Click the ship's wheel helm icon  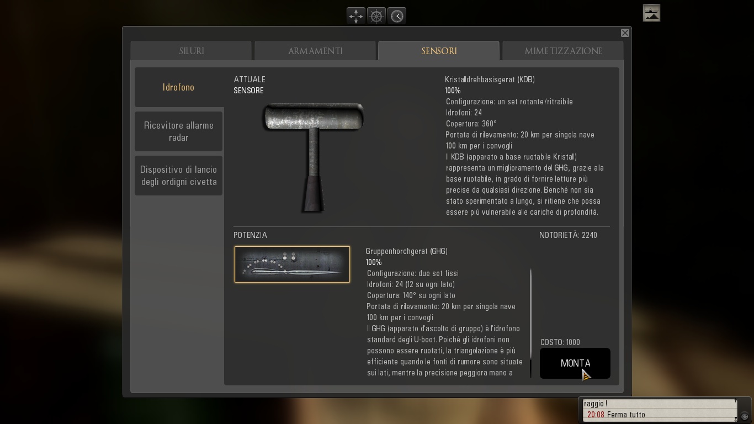tap(376, 16)
